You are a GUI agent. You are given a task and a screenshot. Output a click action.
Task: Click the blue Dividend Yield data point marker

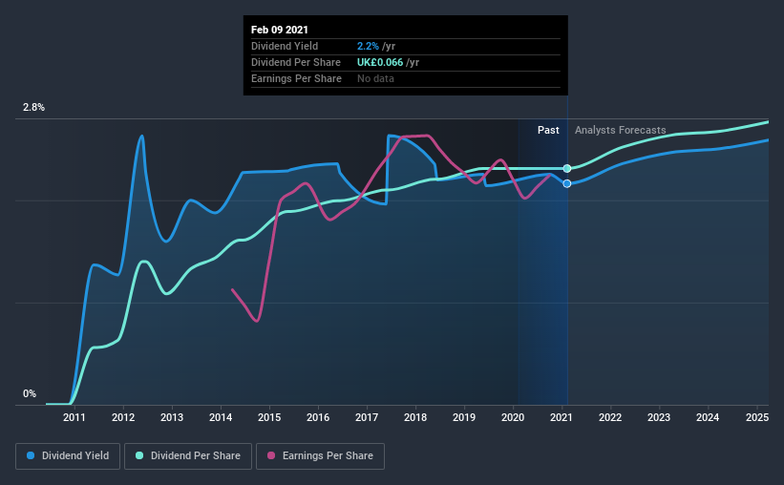[567, 183]
